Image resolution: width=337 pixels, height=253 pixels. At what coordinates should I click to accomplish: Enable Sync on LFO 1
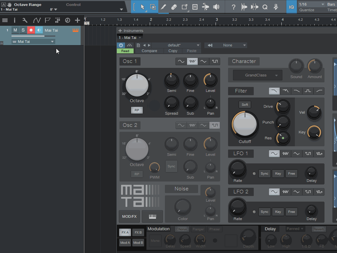(x=264, y=173)
